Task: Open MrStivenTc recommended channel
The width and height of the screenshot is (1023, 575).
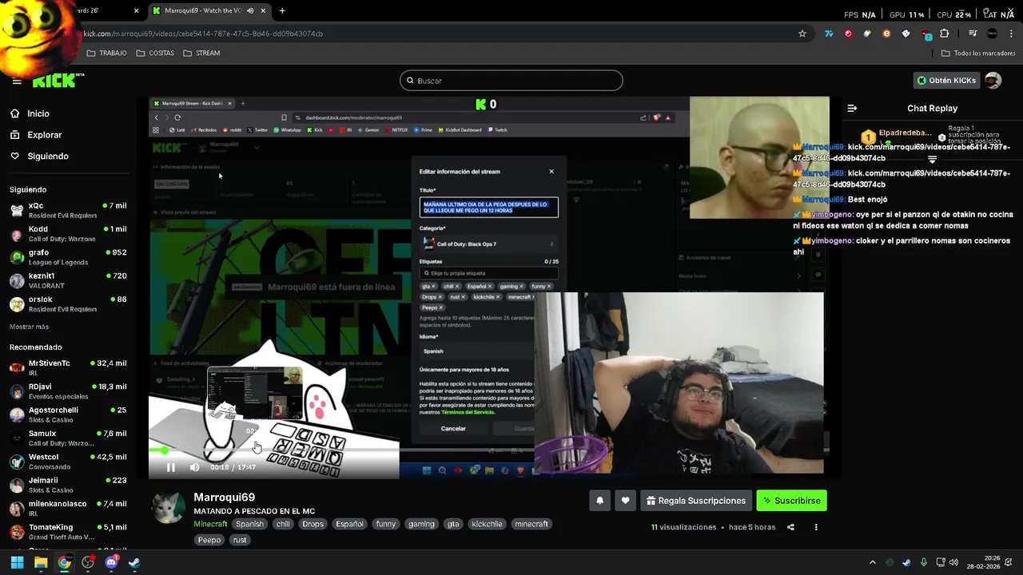Action: (x=68, y=367)
